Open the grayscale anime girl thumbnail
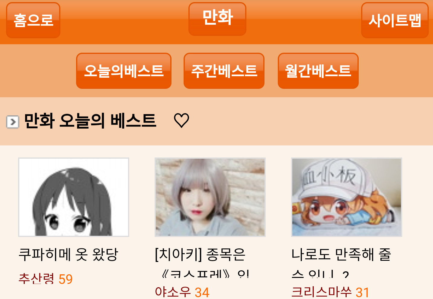Viewport: 433px width, 299px height. (x=74, y=197)
